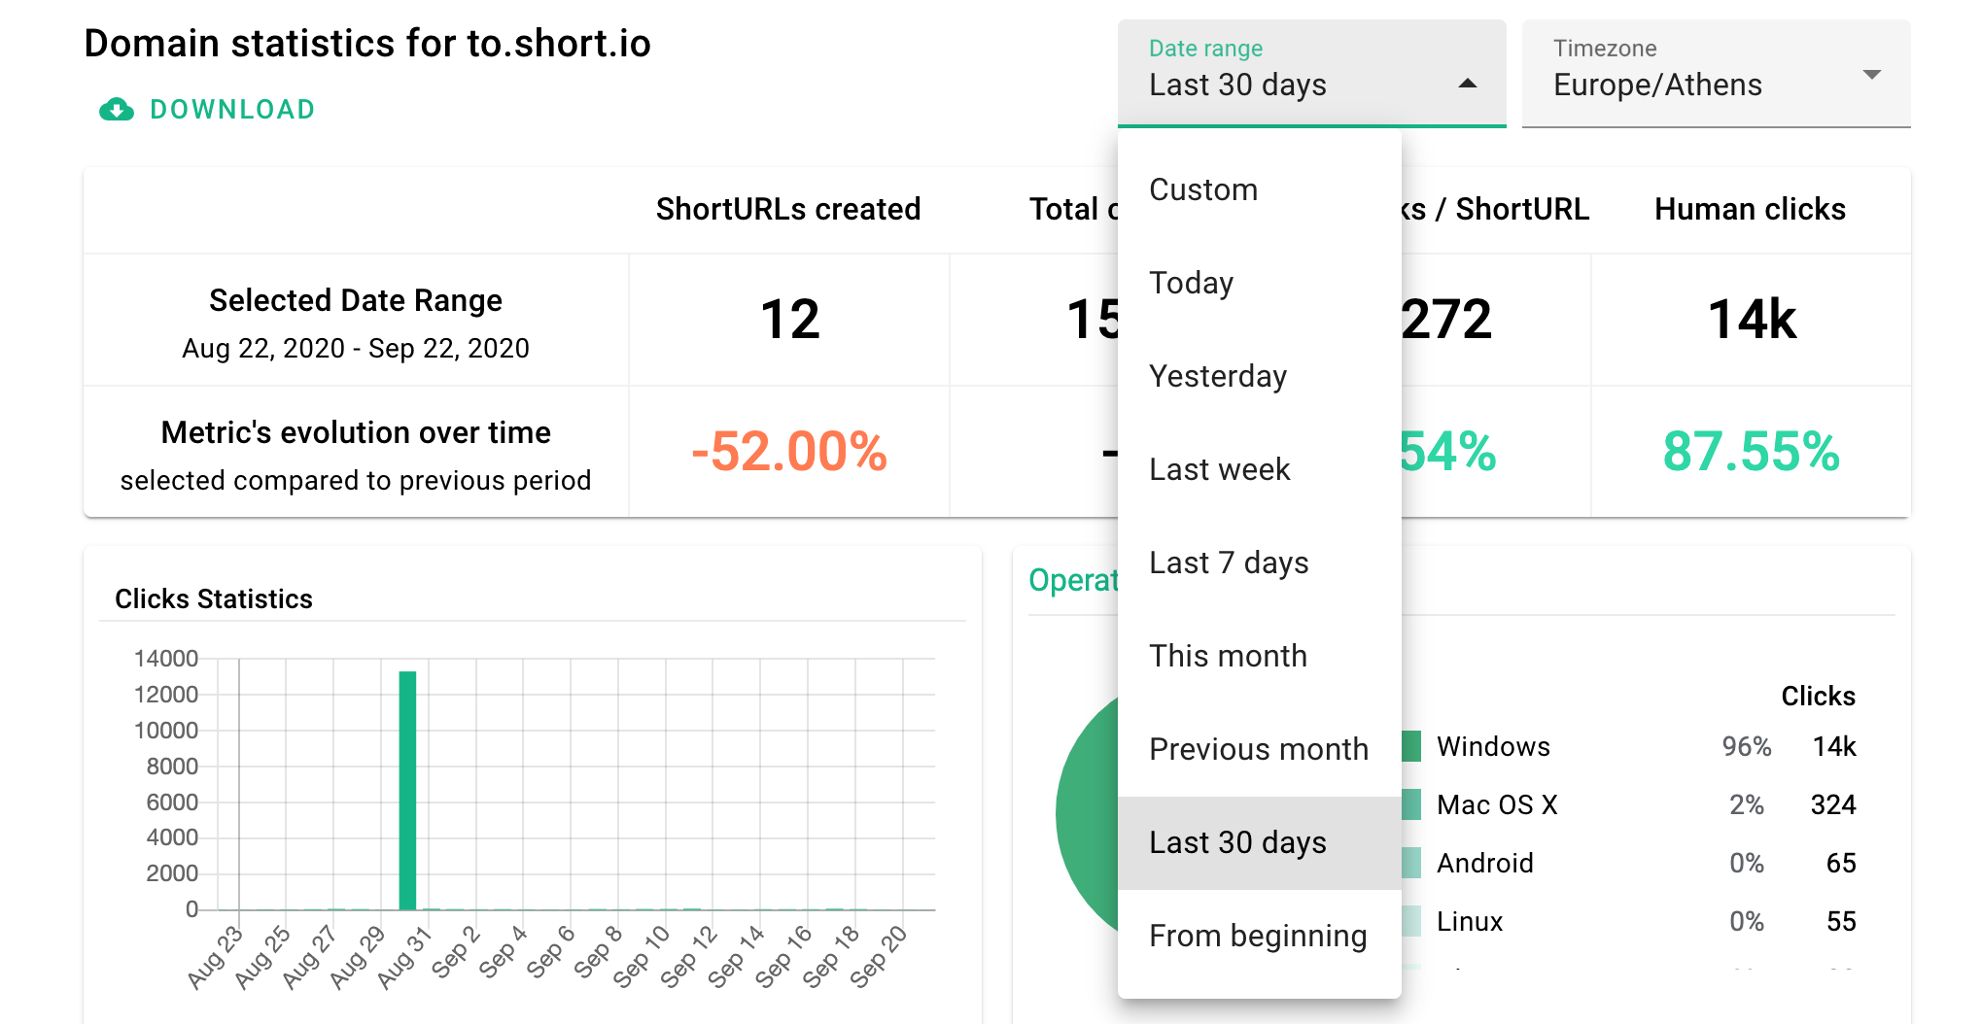Screen dimensions: 1981x1024
Task: Click the Android legend color swatch
Action: tap(1411, 863)
